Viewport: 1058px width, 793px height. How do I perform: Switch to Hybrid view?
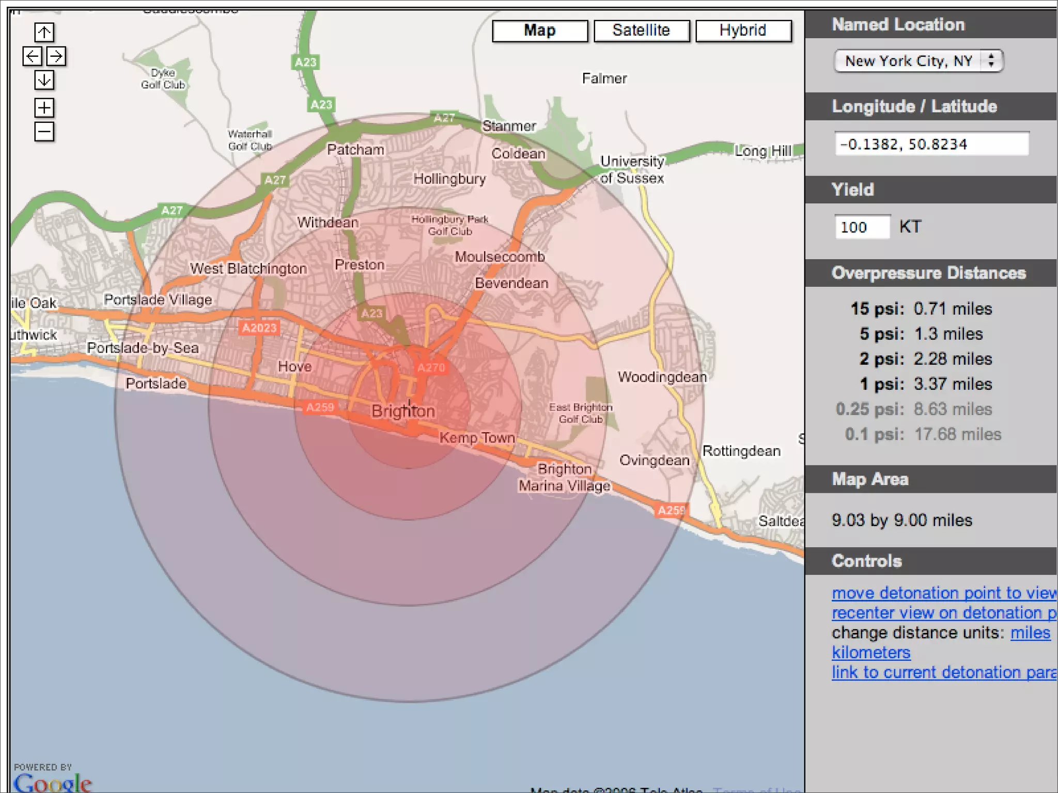[743, 31]
